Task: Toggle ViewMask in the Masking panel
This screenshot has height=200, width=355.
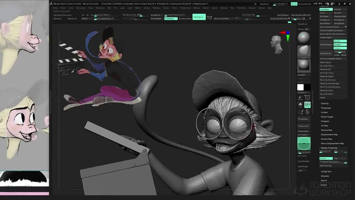Action: coord(326,10)
